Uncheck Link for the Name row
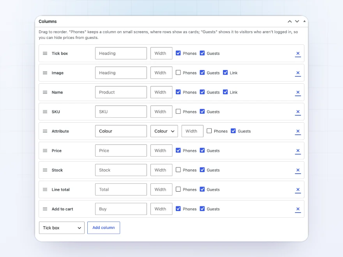The image size is (343, 257). click(225, 92)
